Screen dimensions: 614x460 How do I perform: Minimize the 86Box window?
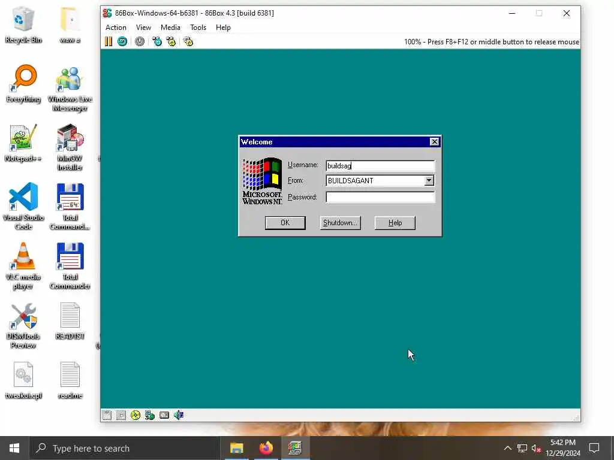512,13
